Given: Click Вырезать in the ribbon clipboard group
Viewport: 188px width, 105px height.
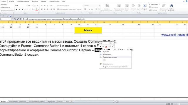Looking at the screenshot, I should [x=4, y=5].
